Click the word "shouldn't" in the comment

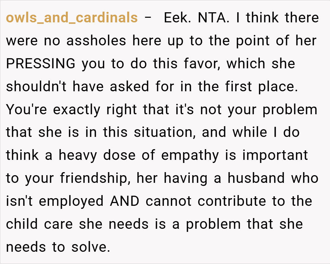(x=36, y=87)
